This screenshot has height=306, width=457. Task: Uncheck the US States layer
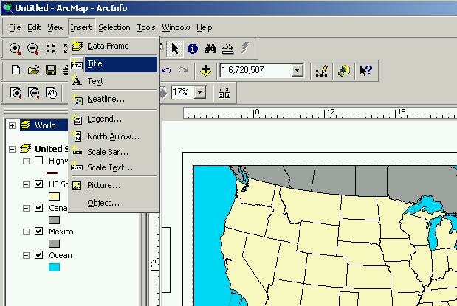[x=39, y=184]
